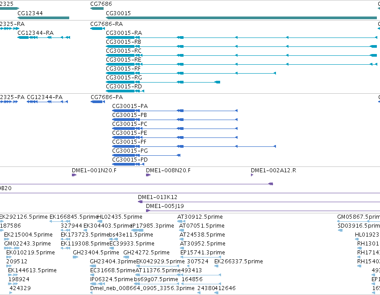Click the CG30015 gene label
380x295 pixels.
(x=118, y=13)
